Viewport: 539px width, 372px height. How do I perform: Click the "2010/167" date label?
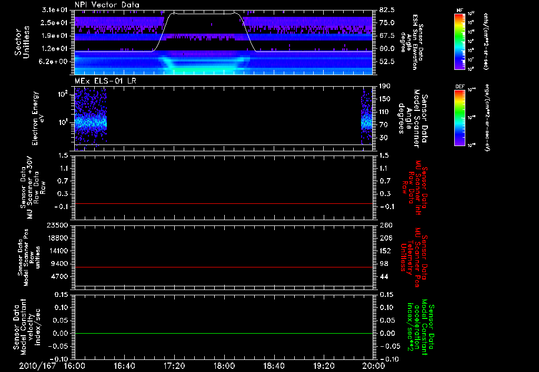point(37,366)
